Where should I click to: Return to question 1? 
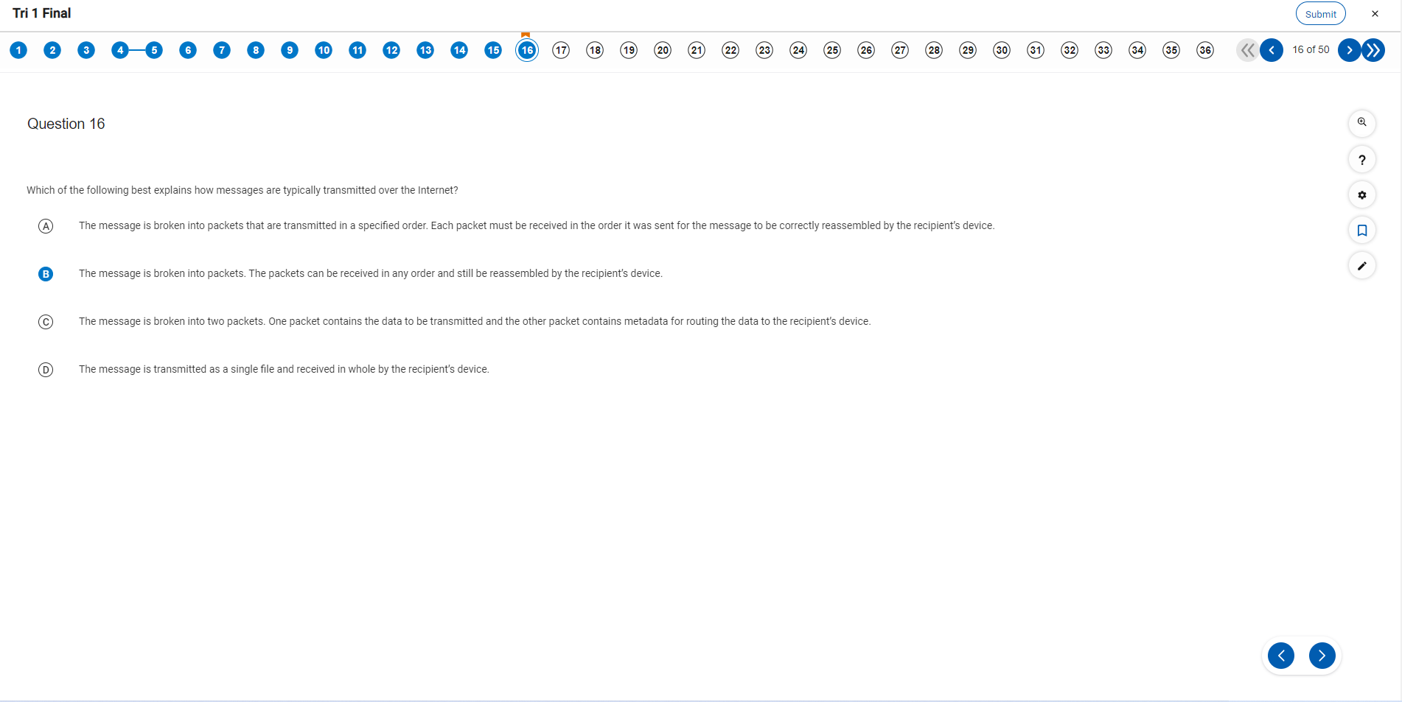tap(18, 50)
